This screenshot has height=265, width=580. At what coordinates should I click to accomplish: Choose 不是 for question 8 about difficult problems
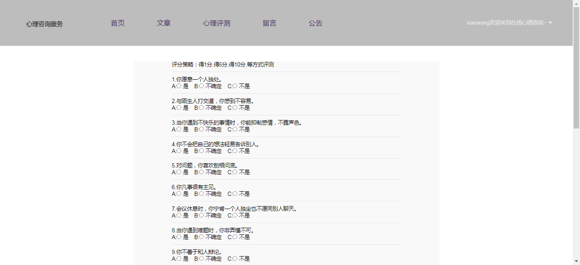[235, 237]
